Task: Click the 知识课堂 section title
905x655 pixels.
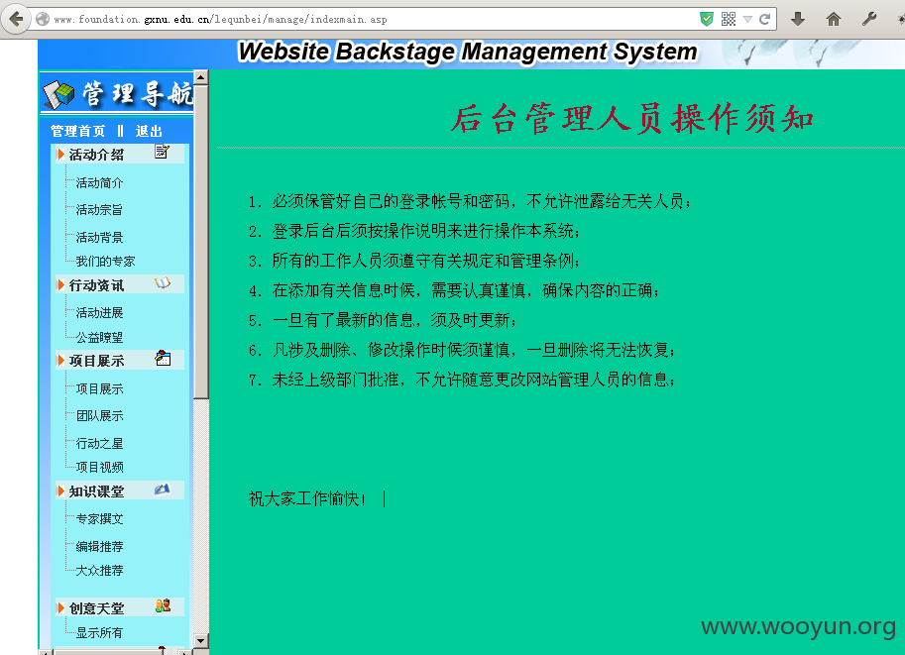Action: coord(96,491)
